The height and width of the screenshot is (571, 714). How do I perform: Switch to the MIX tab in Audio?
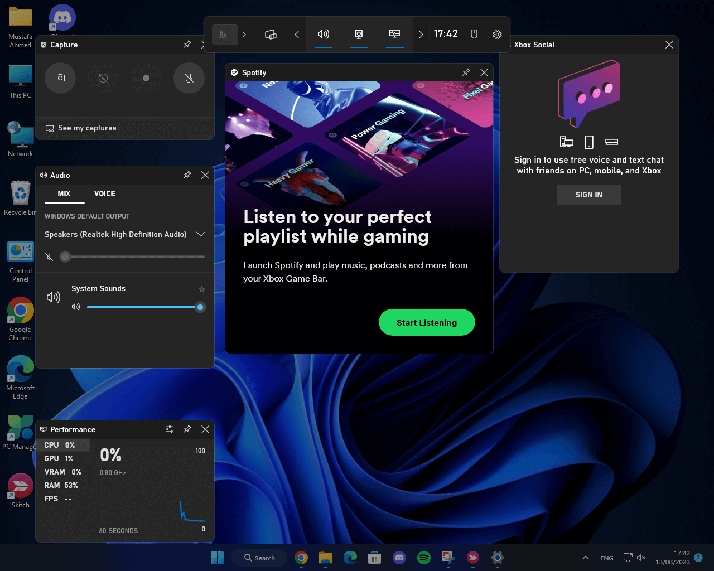click(64, 193)
